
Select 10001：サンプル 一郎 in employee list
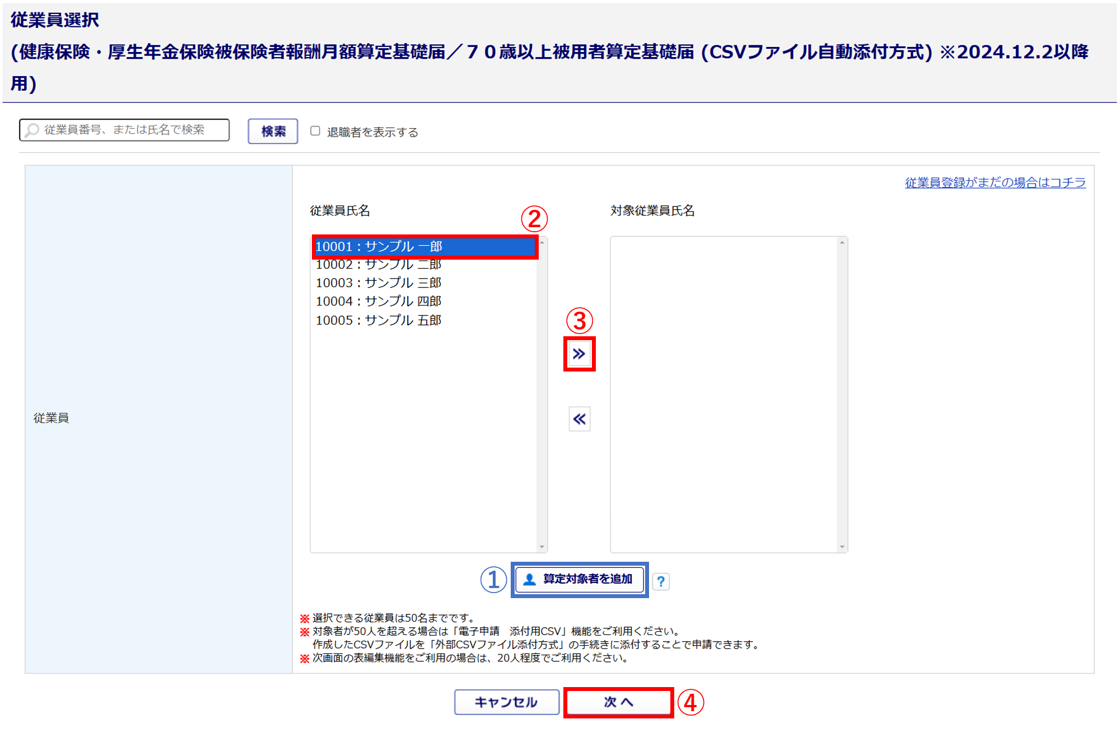(x=379, y=247)
